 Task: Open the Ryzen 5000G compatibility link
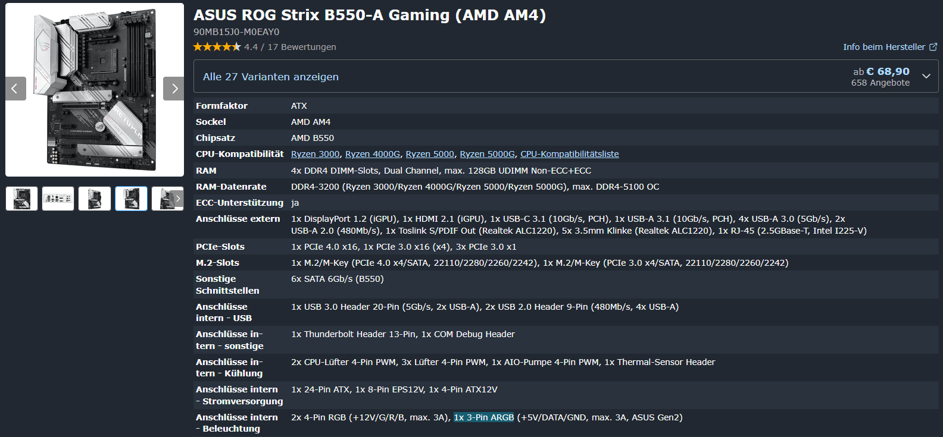click(488, 154)
